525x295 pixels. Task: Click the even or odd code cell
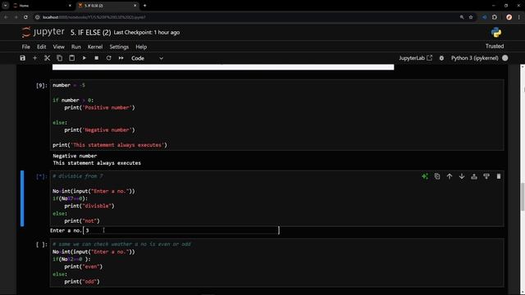pos(277,263)
